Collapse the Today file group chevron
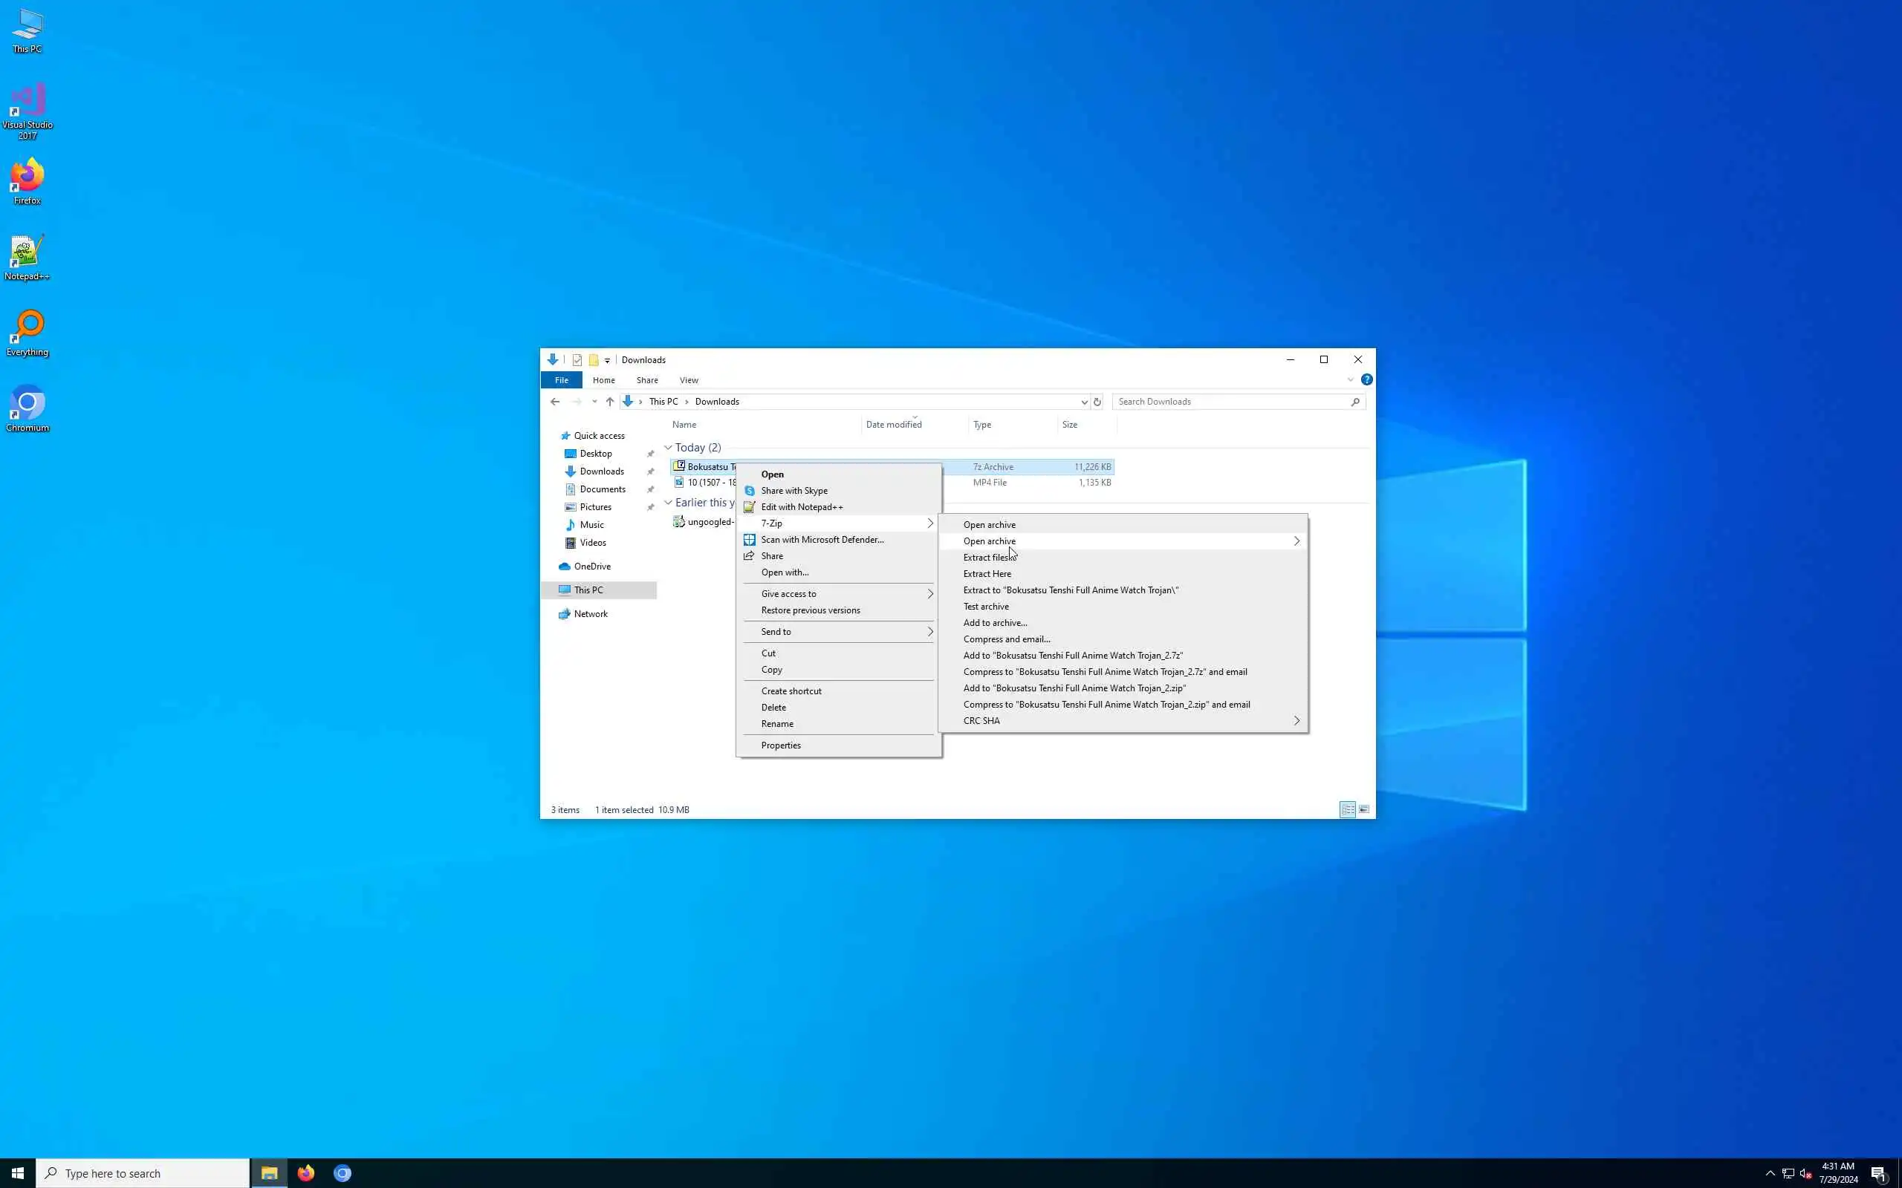 pyautogui.click(x=668, y=448)
